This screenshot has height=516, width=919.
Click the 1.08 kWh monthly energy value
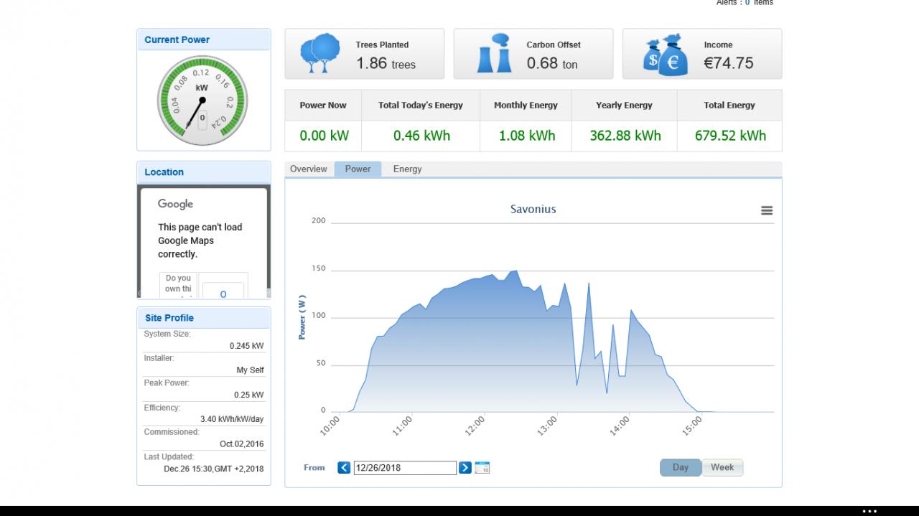click(x=527, y=136)
